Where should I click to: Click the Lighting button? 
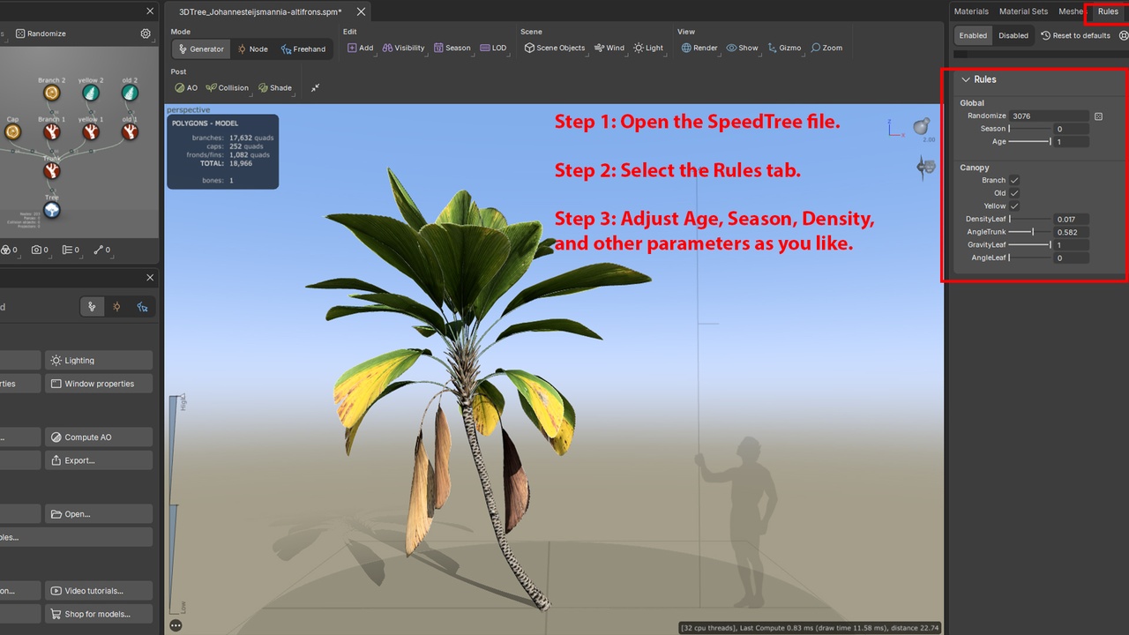point(98,361)
